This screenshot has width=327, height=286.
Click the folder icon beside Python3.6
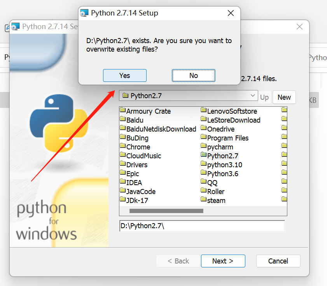(x=203, y=173)
